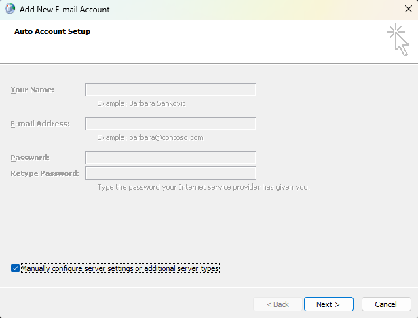Click the cursor sparkle icon in the header
This screenshot has height=318, width=418.
click(398, 41)
